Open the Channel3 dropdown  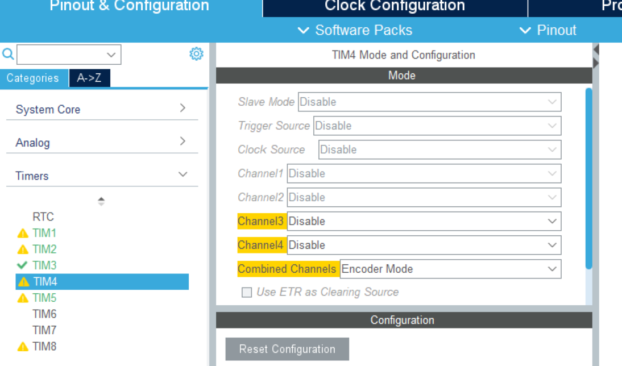pyautogui.click(x=424, y=221)
